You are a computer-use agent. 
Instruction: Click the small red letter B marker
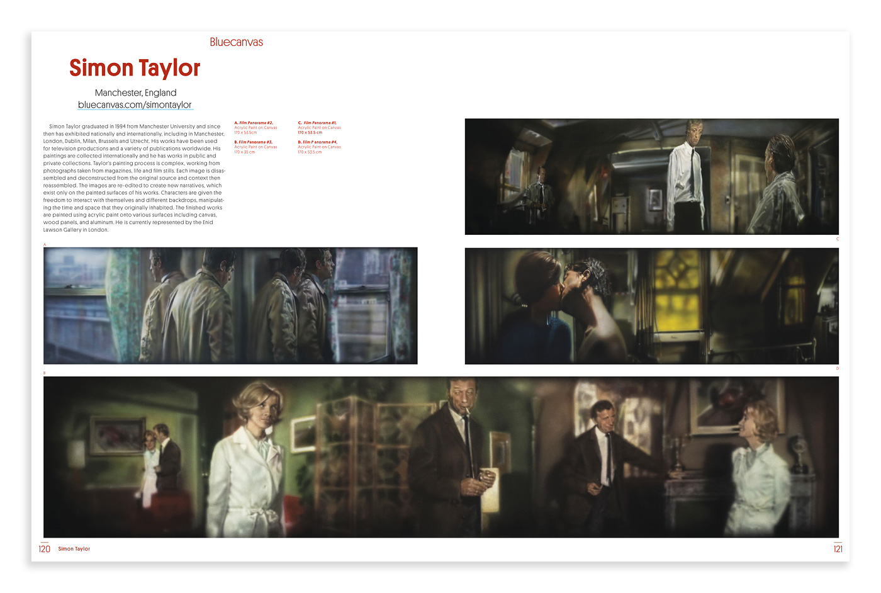coord(45,373)
